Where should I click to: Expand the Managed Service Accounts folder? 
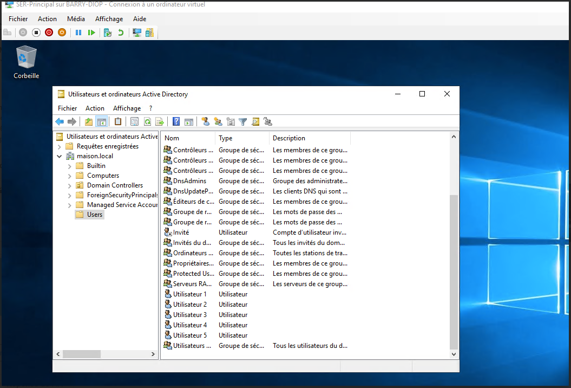(70, 206)
